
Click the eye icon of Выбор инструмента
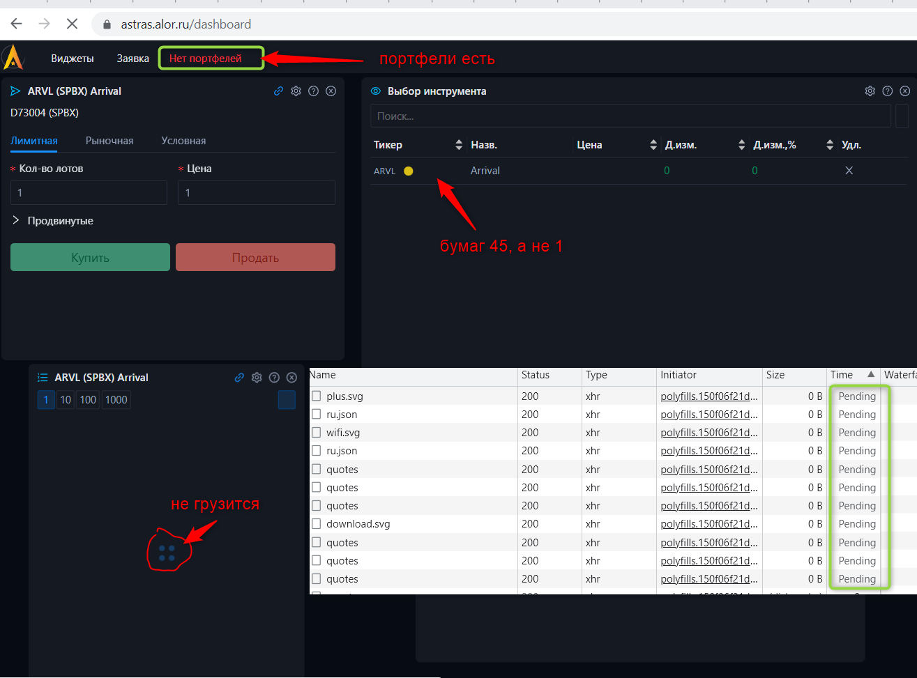376,91
